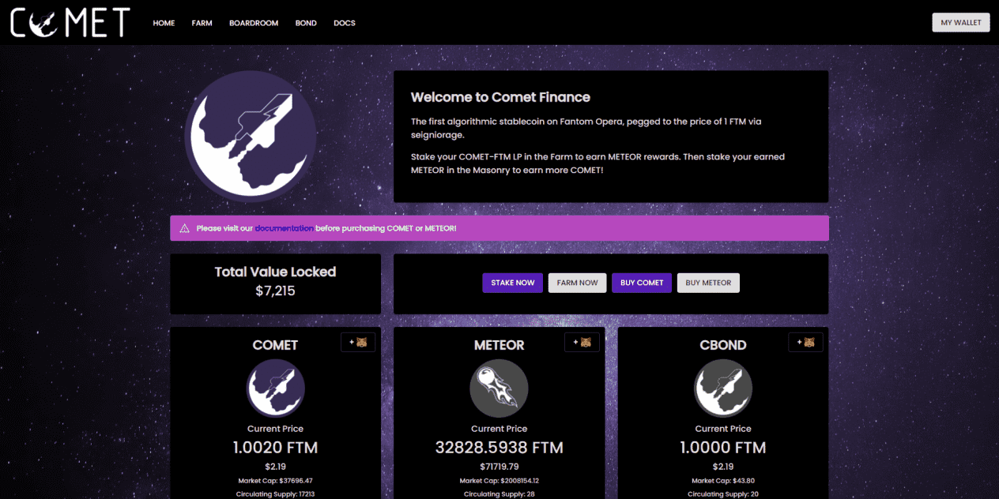Image resolution: width=999 pixels, height=499 pixels.
Task: Click the METEOR price 32828.5938 FTM
Action: coord(499,448)
